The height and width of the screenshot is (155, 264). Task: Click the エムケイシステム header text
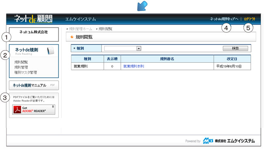coord(81,19)
